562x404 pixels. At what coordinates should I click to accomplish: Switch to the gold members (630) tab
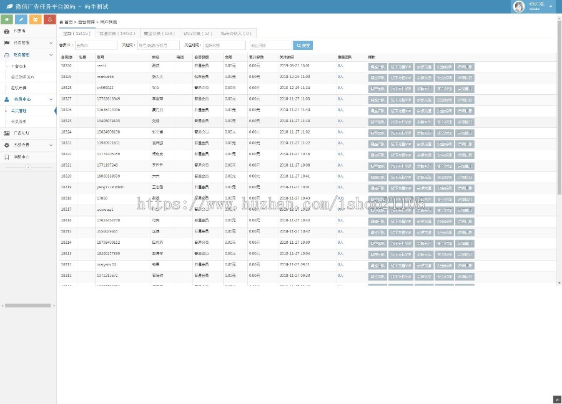[159, 33]
